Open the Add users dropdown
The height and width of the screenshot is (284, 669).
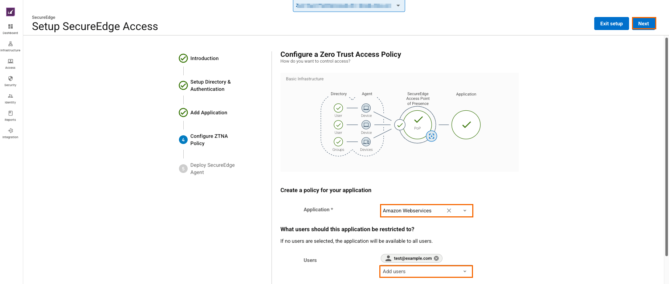click(426, 271)
